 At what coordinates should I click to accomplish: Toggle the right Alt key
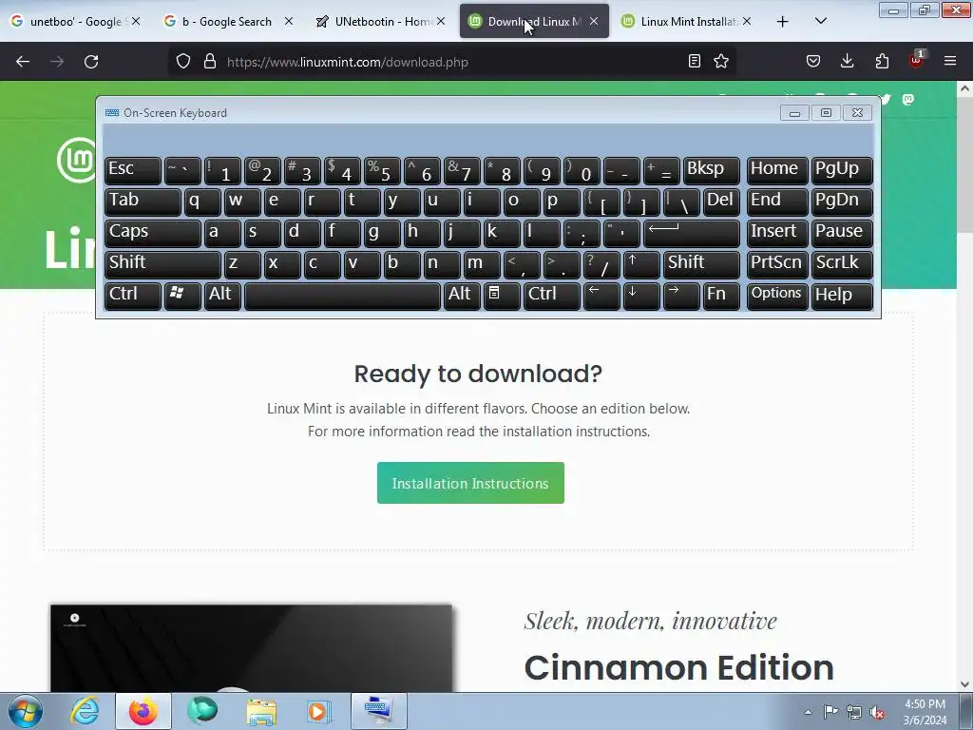coord(461,297)
